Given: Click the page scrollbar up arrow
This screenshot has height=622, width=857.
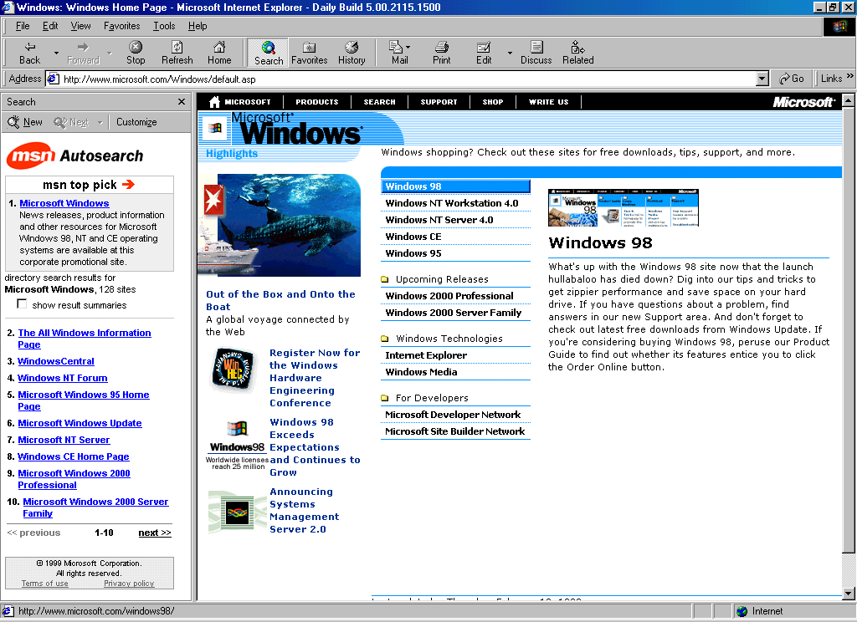Looking at the screenshot, I should pos(849,100).
